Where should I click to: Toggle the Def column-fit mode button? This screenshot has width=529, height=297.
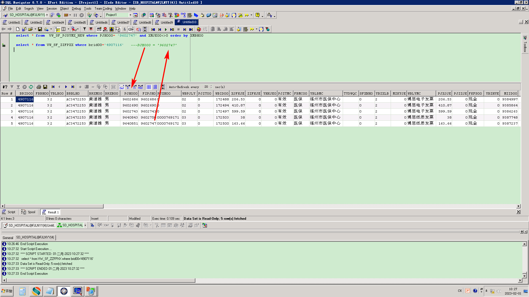122,87
